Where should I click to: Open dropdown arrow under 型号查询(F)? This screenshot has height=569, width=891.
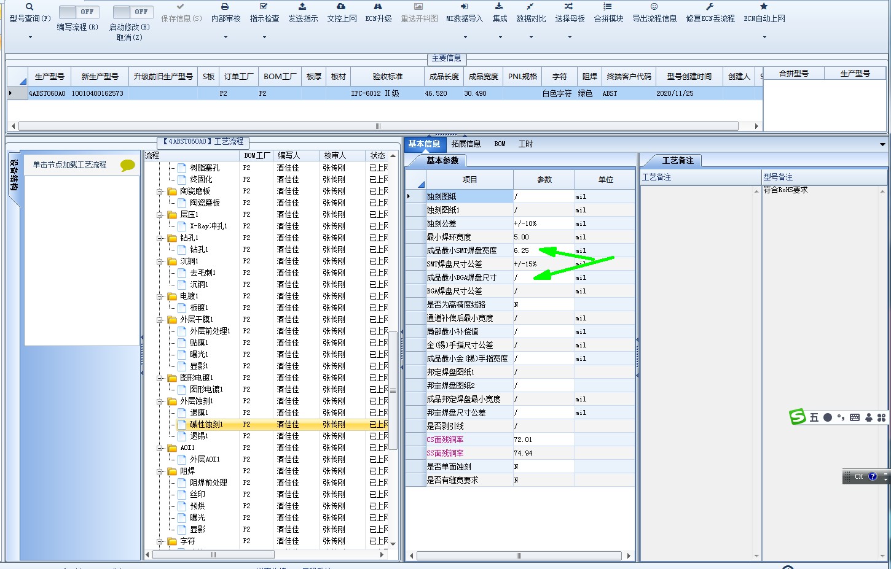coord(29,37)
